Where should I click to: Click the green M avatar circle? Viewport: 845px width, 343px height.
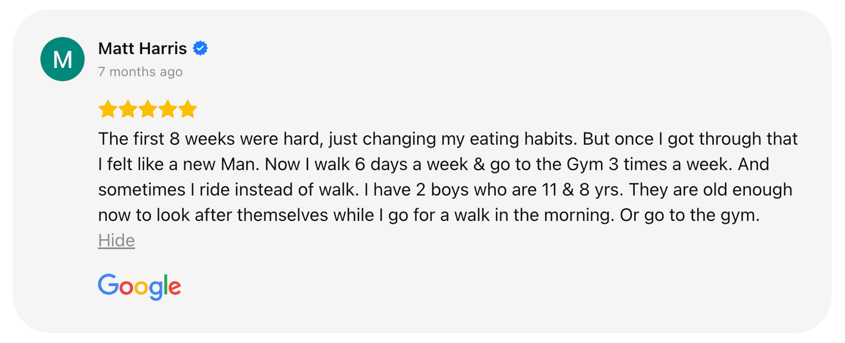click(63, 59)
